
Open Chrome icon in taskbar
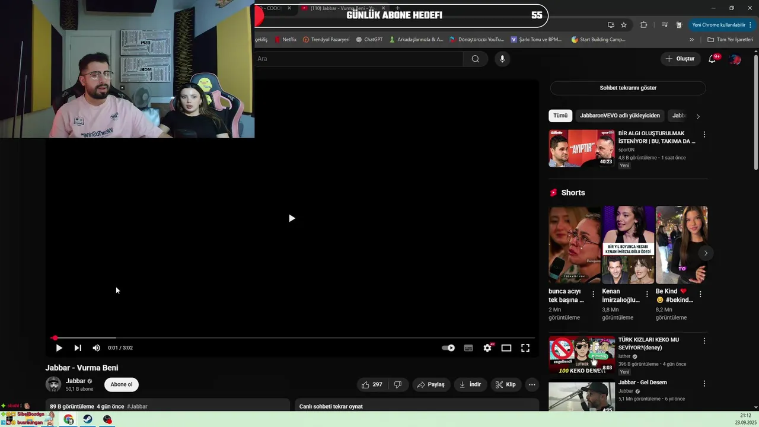[69, 419]
